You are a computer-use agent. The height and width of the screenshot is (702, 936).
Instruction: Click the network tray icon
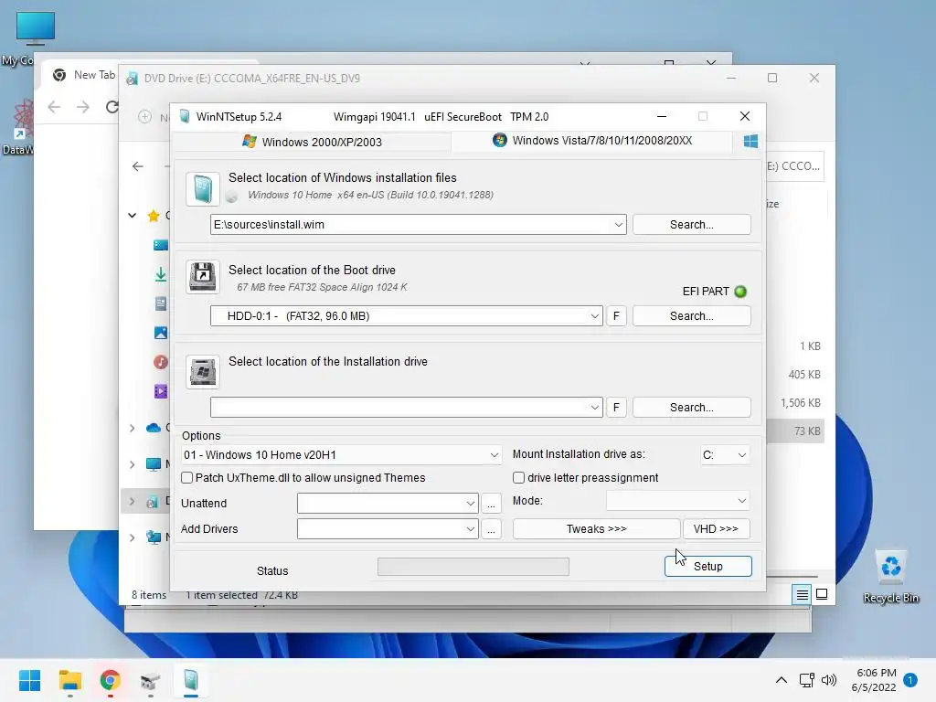point(806,680)
